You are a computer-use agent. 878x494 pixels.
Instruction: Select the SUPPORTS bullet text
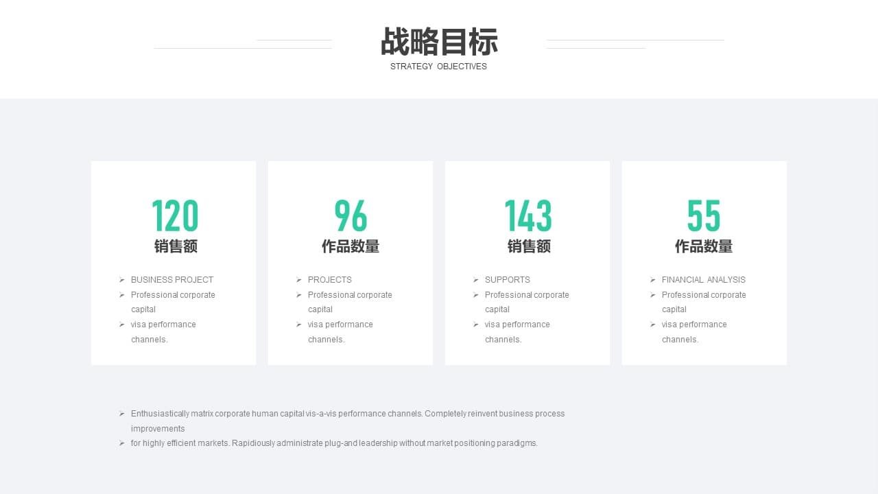[508, 280]
